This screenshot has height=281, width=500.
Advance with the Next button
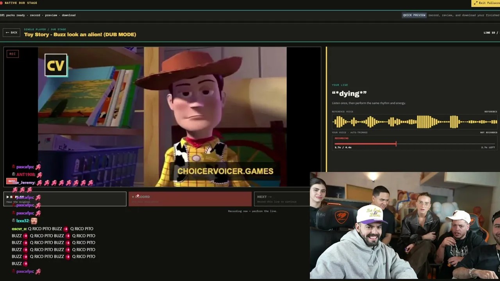pos(282,199)
